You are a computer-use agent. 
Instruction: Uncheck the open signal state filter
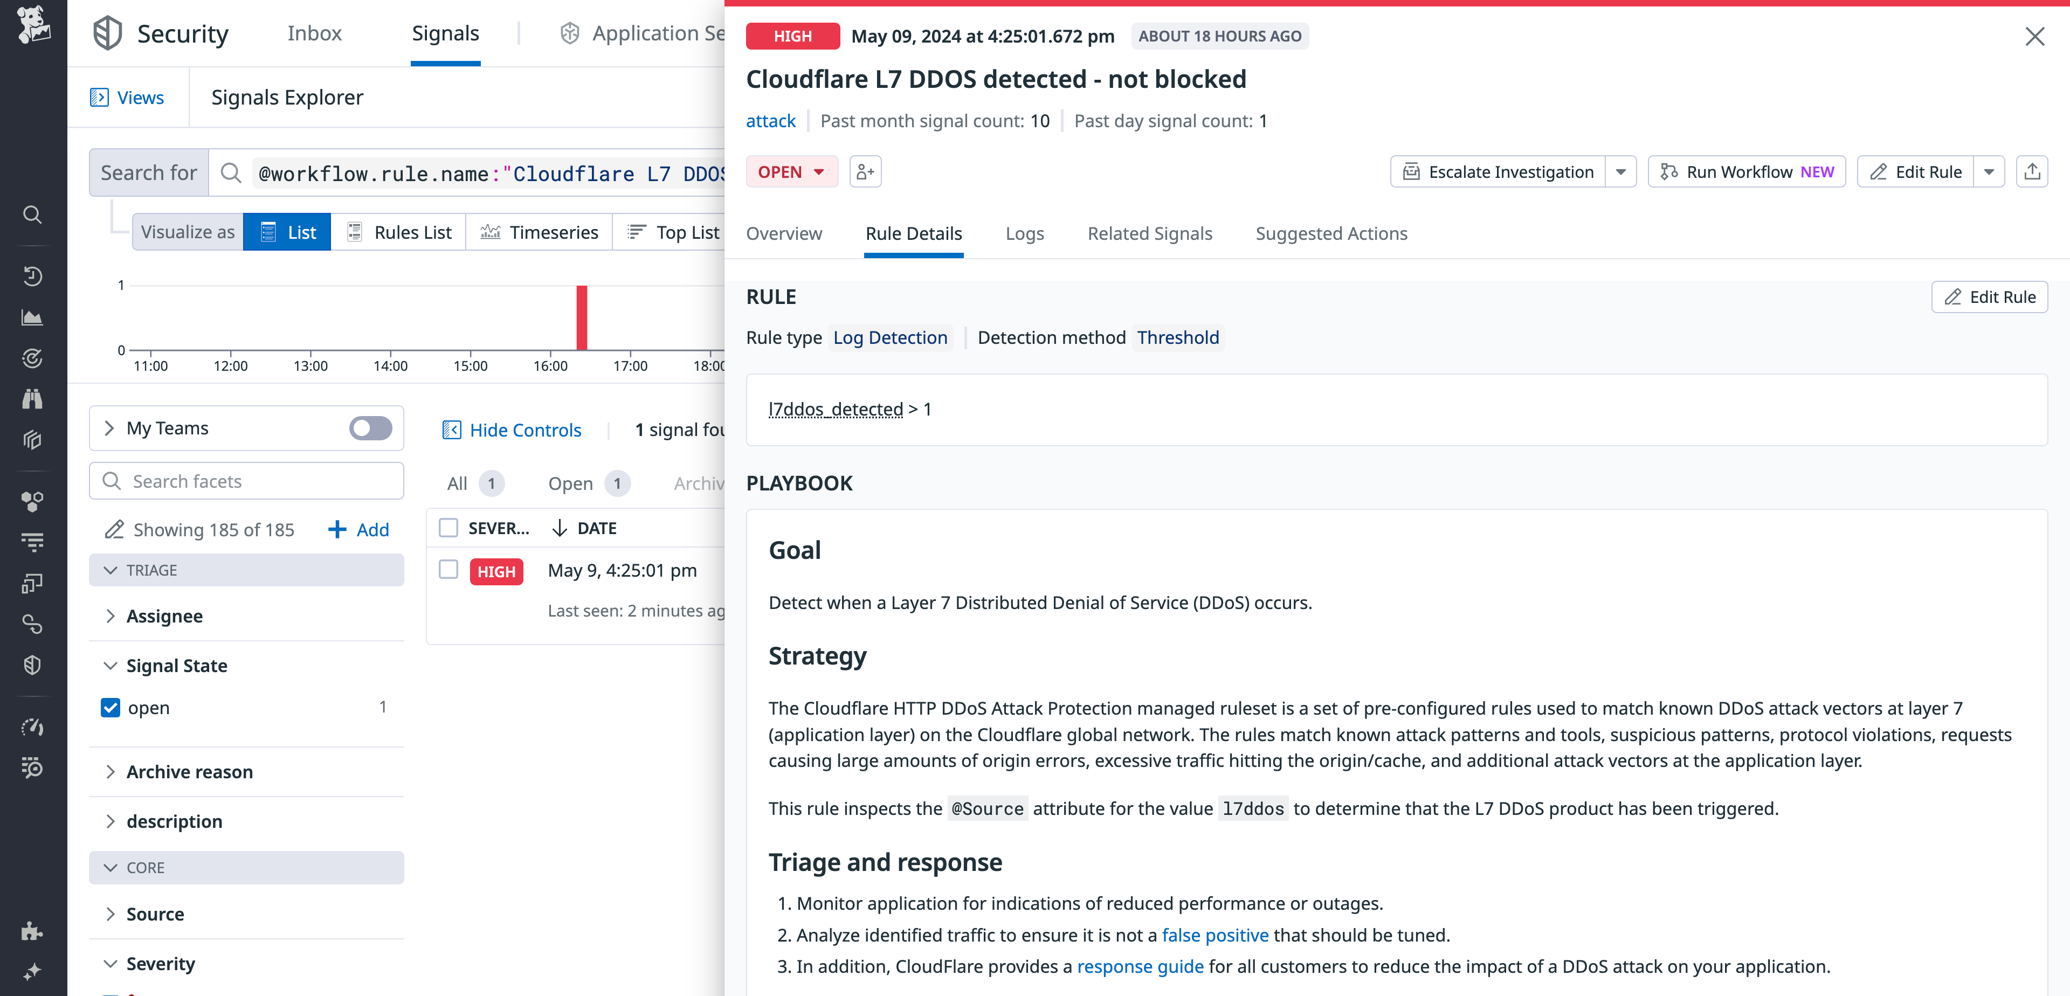click(110, 708)
